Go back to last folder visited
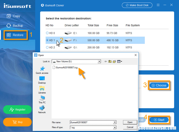The width and height of the screenshot is (179, 132). 105,61
